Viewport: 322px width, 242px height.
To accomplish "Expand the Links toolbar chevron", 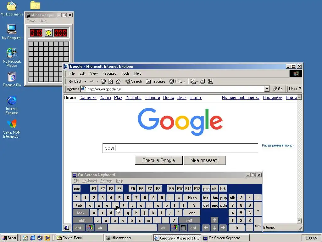I will point(300,88).
